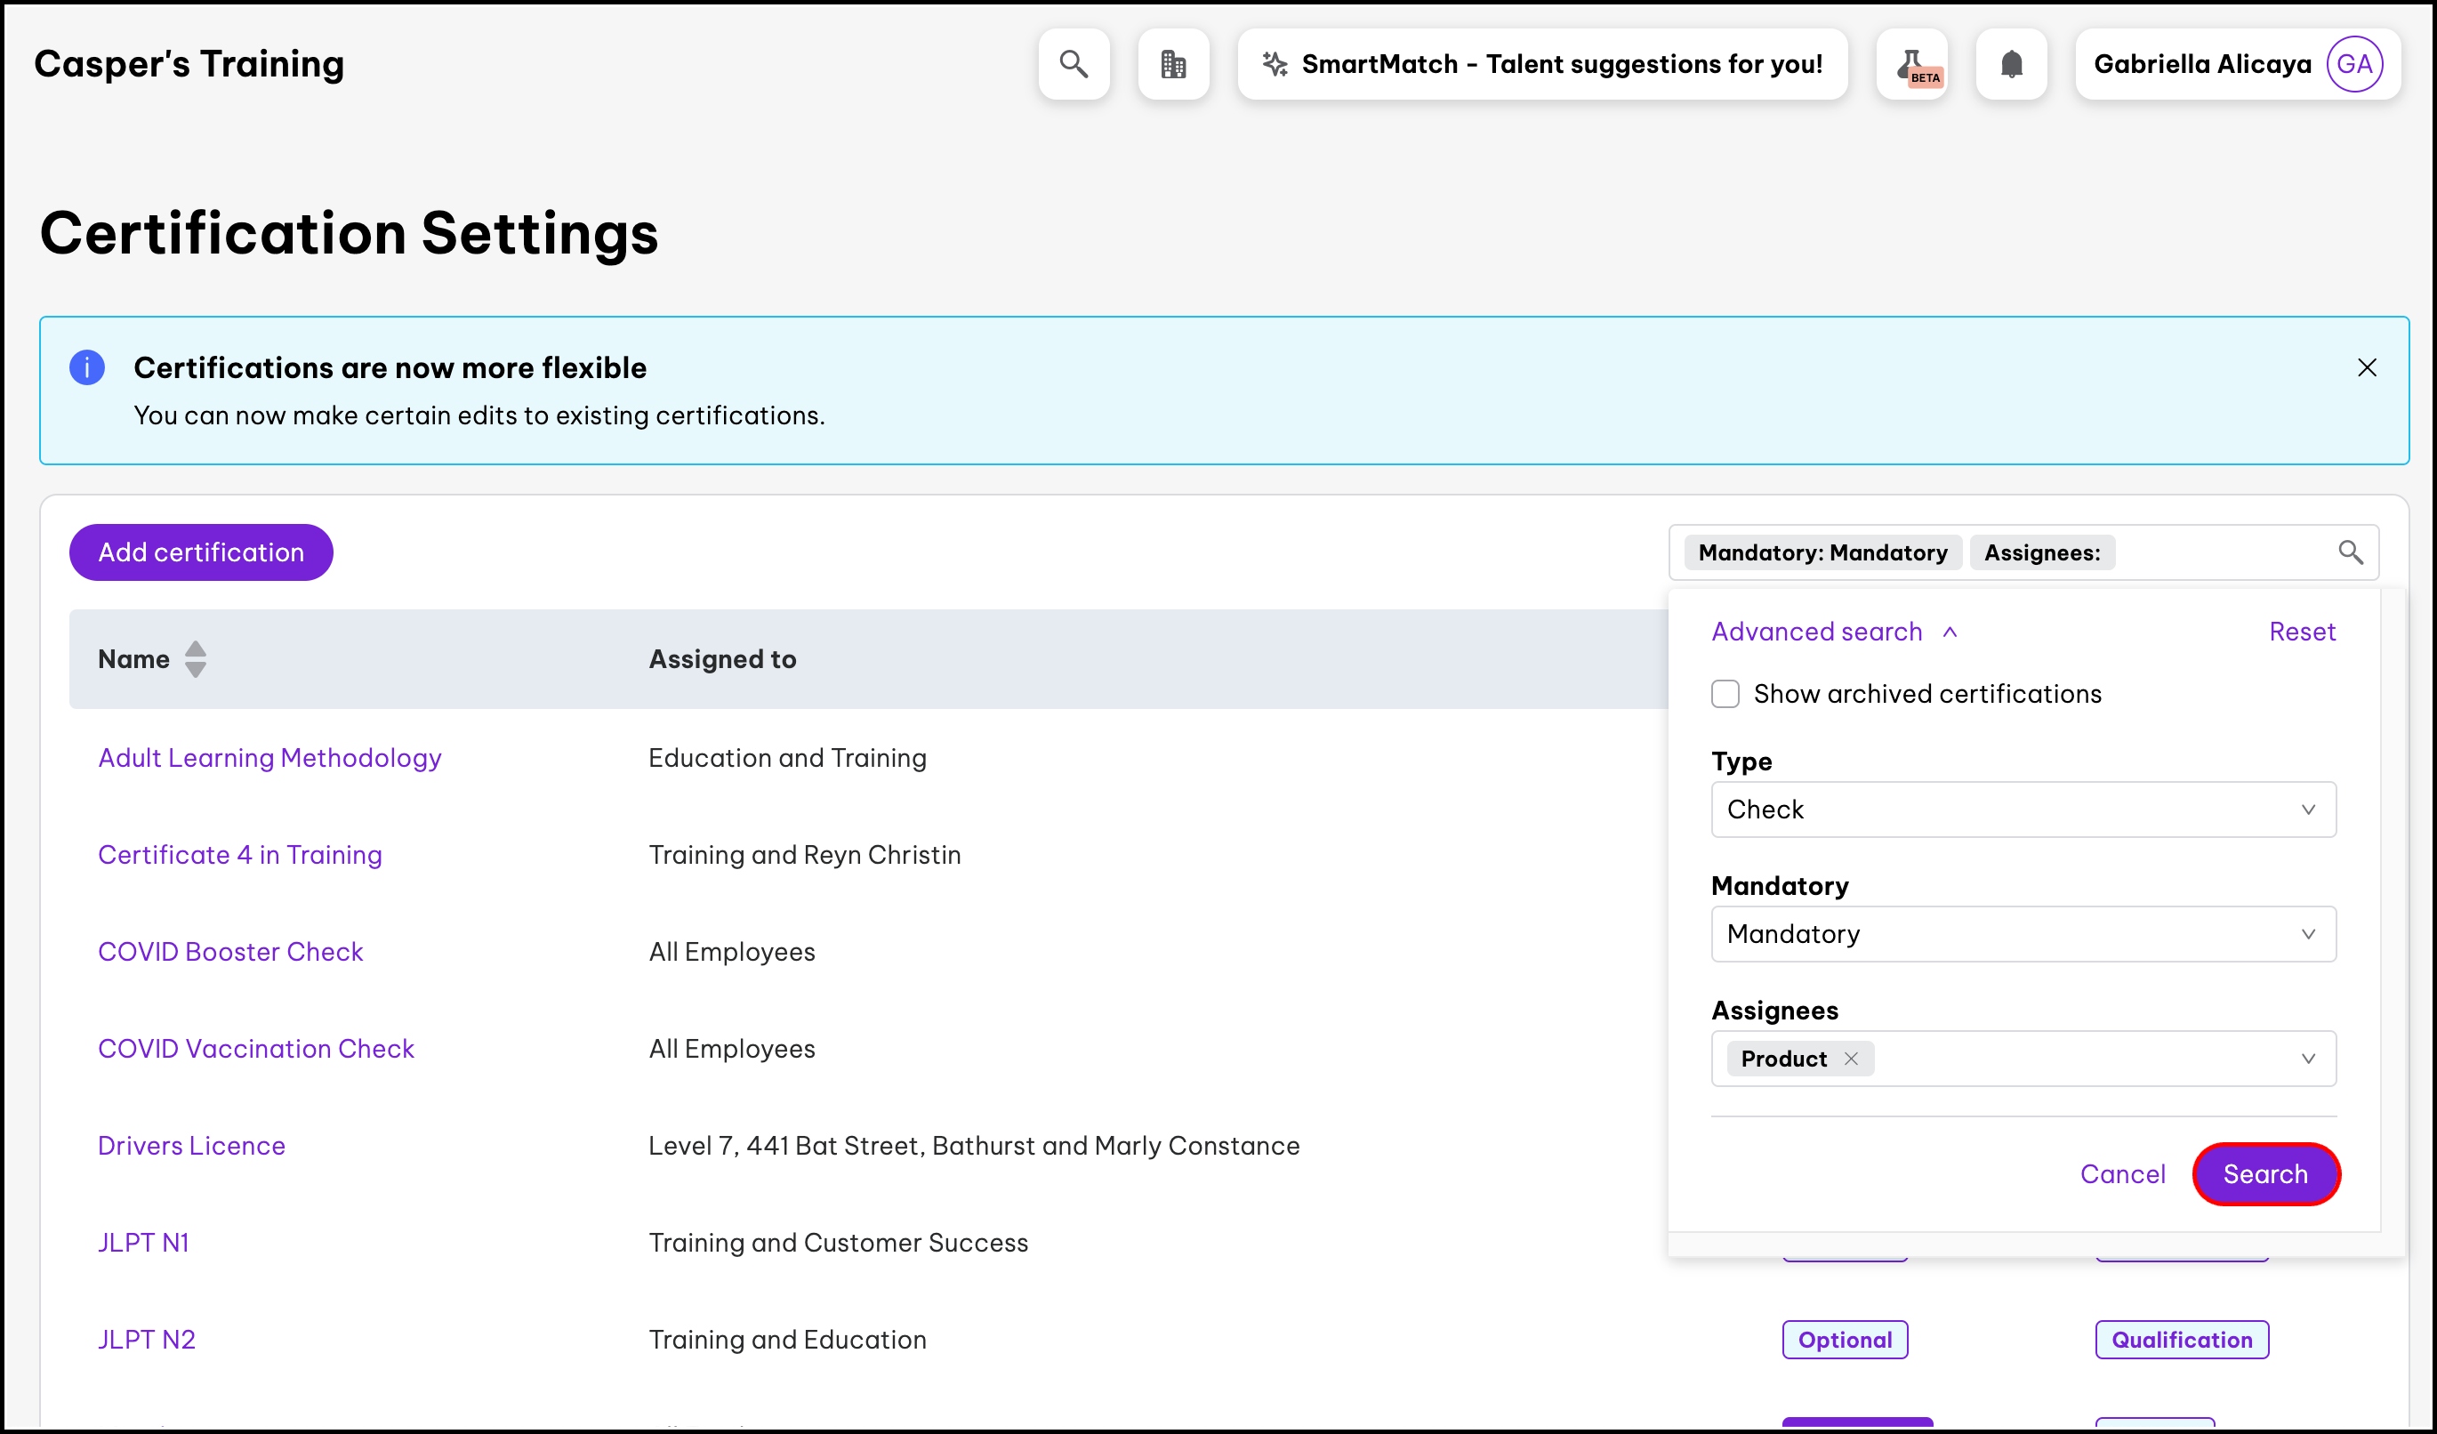Click Reset in advanced search

coord(2302,632)
